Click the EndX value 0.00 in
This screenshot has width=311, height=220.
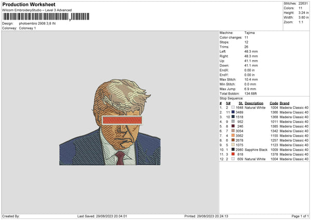click(x=249, y=70)
